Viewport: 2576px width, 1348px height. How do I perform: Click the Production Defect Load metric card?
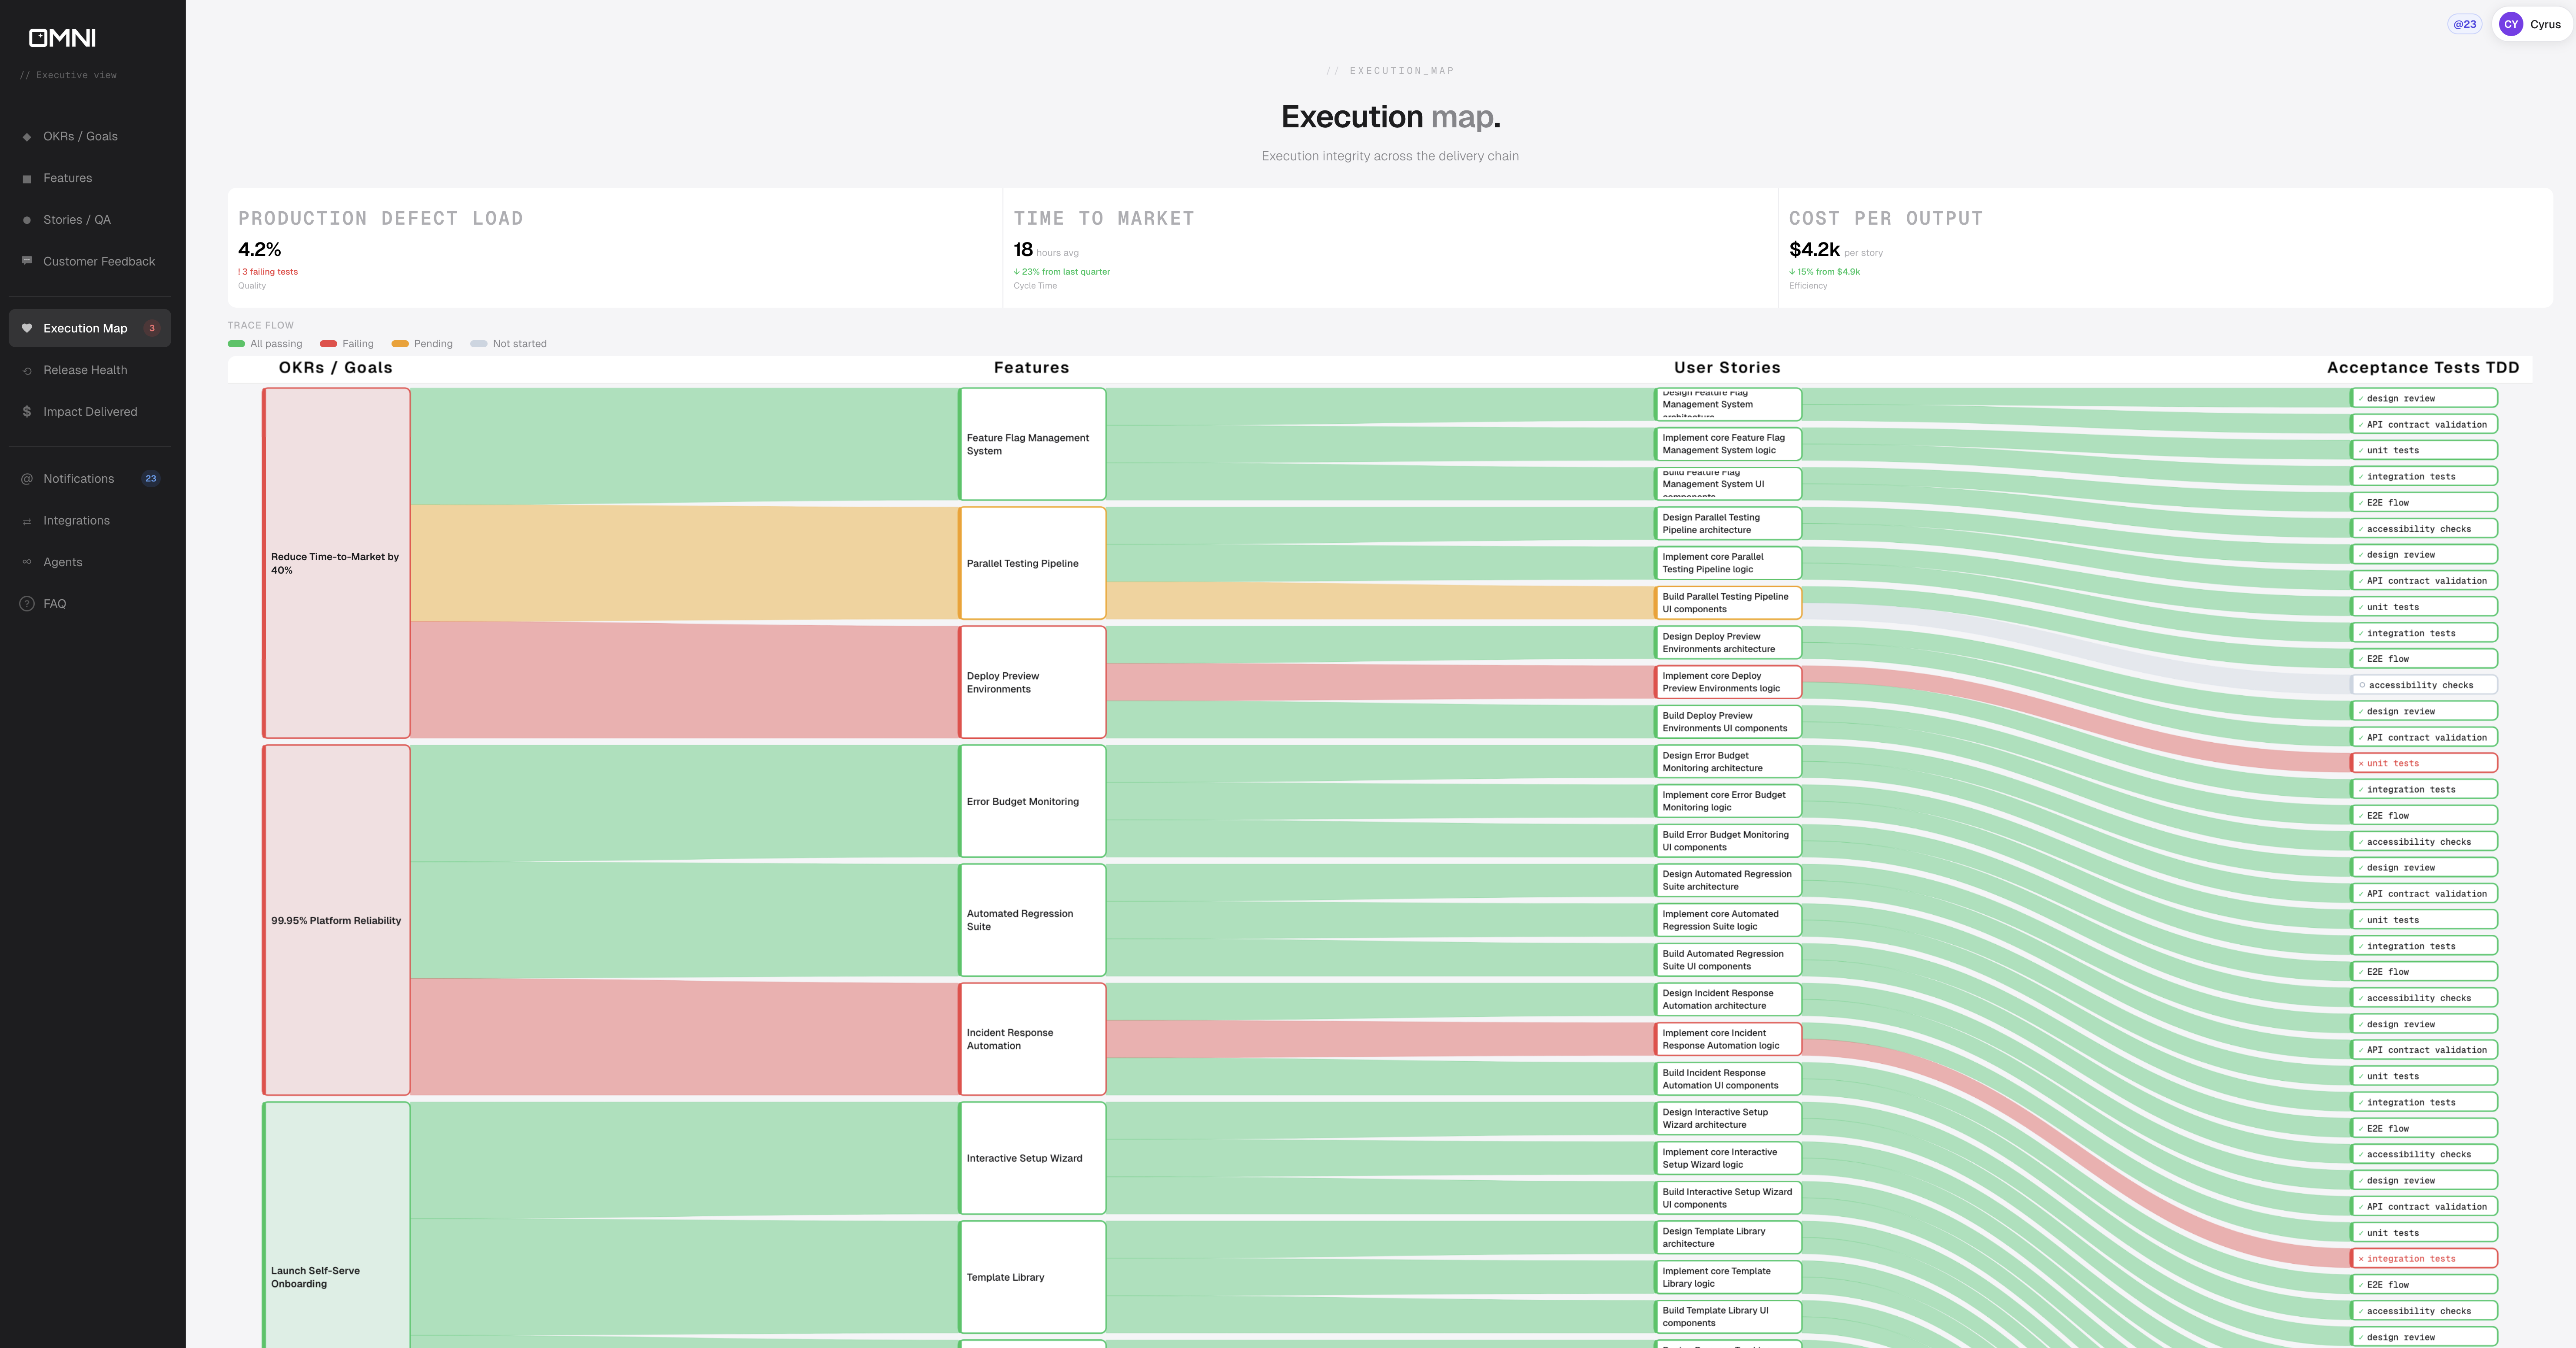[x=614, y=248]
